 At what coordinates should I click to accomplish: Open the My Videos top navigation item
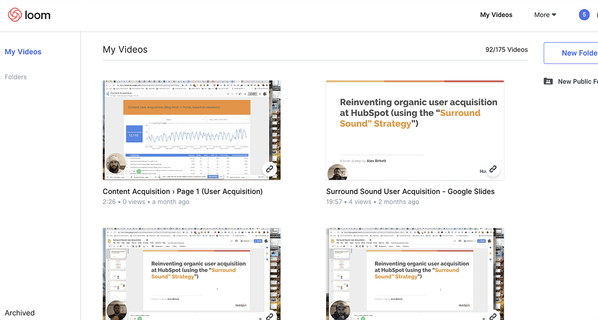pos(496,15)
